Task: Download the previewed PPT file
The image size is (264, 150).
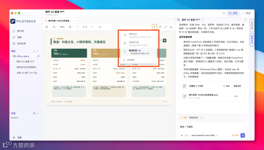Action: point(171,27)
